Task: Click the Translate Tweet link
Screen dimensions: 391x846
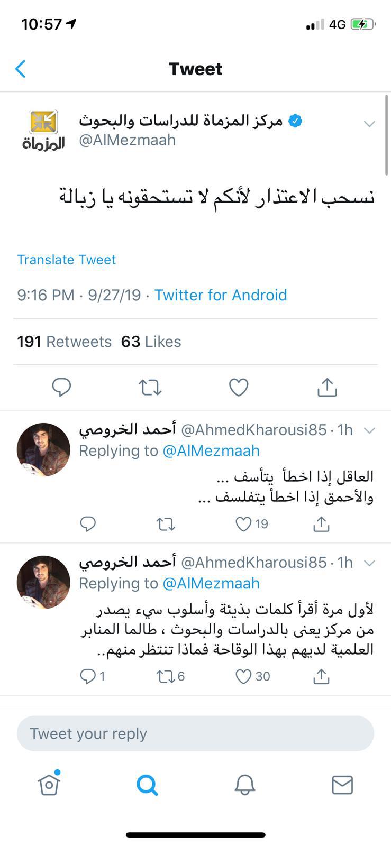Action: pyautogui.click(x=66, y=260)
